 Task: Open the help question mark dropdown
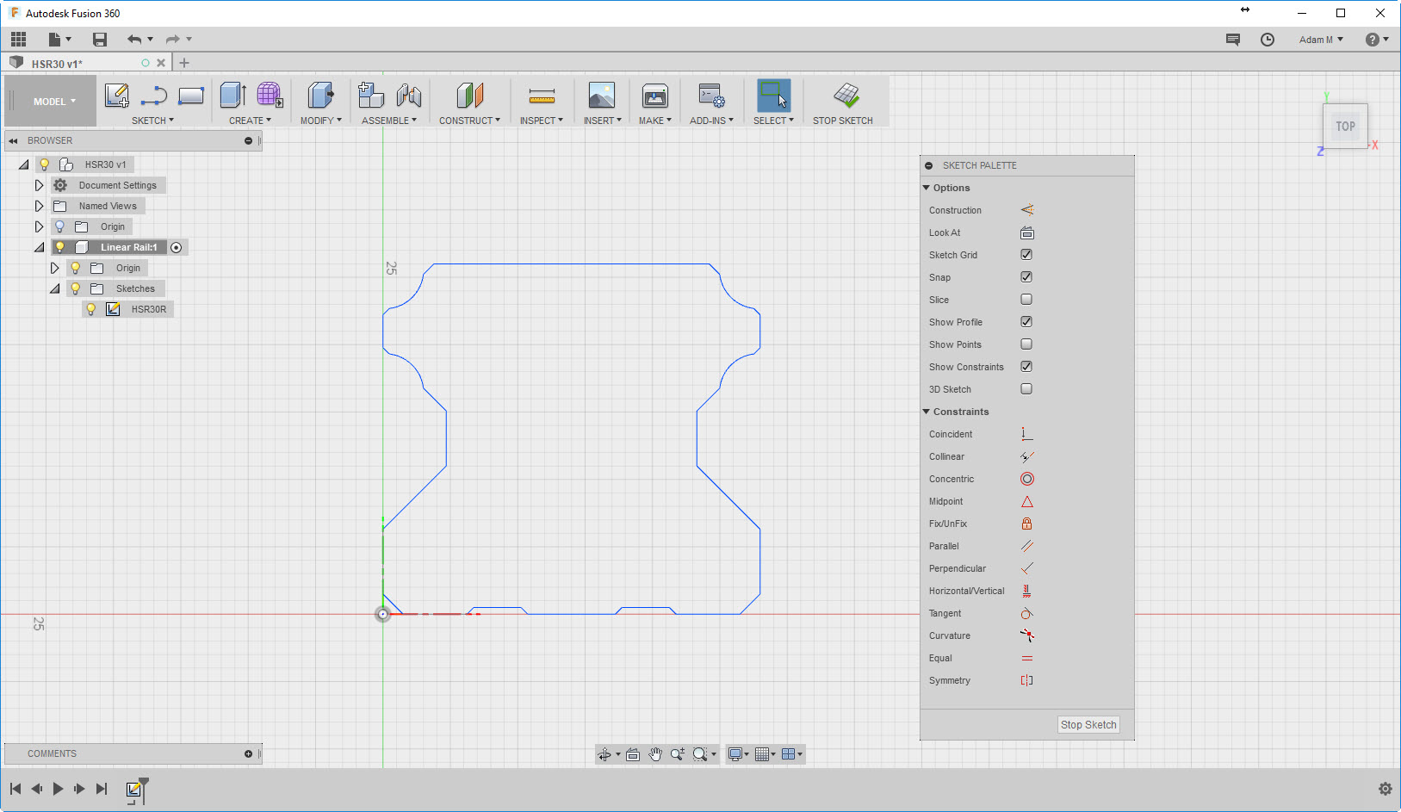coord(1377,40)
